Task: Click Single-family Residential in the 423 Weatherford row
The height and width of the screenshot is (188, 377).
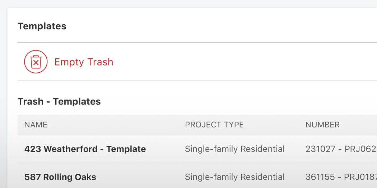Action: pos(234,149)
